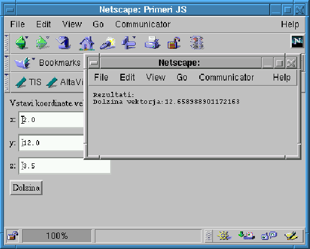The height and width of the screenshot is (249, 310).
Task: Click the Print printer icon
Action: pos(152,43)
